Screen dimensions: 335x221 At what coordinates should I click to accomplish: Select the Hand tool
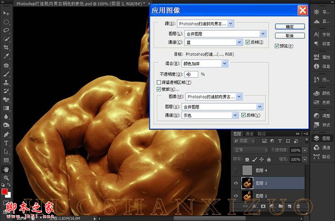pyautogui.click(x=6, y=170)
